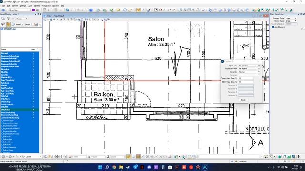The height and width of the screenshot is (171, 305).
Task: Select the Default level row
Action: tap(20, 53)
